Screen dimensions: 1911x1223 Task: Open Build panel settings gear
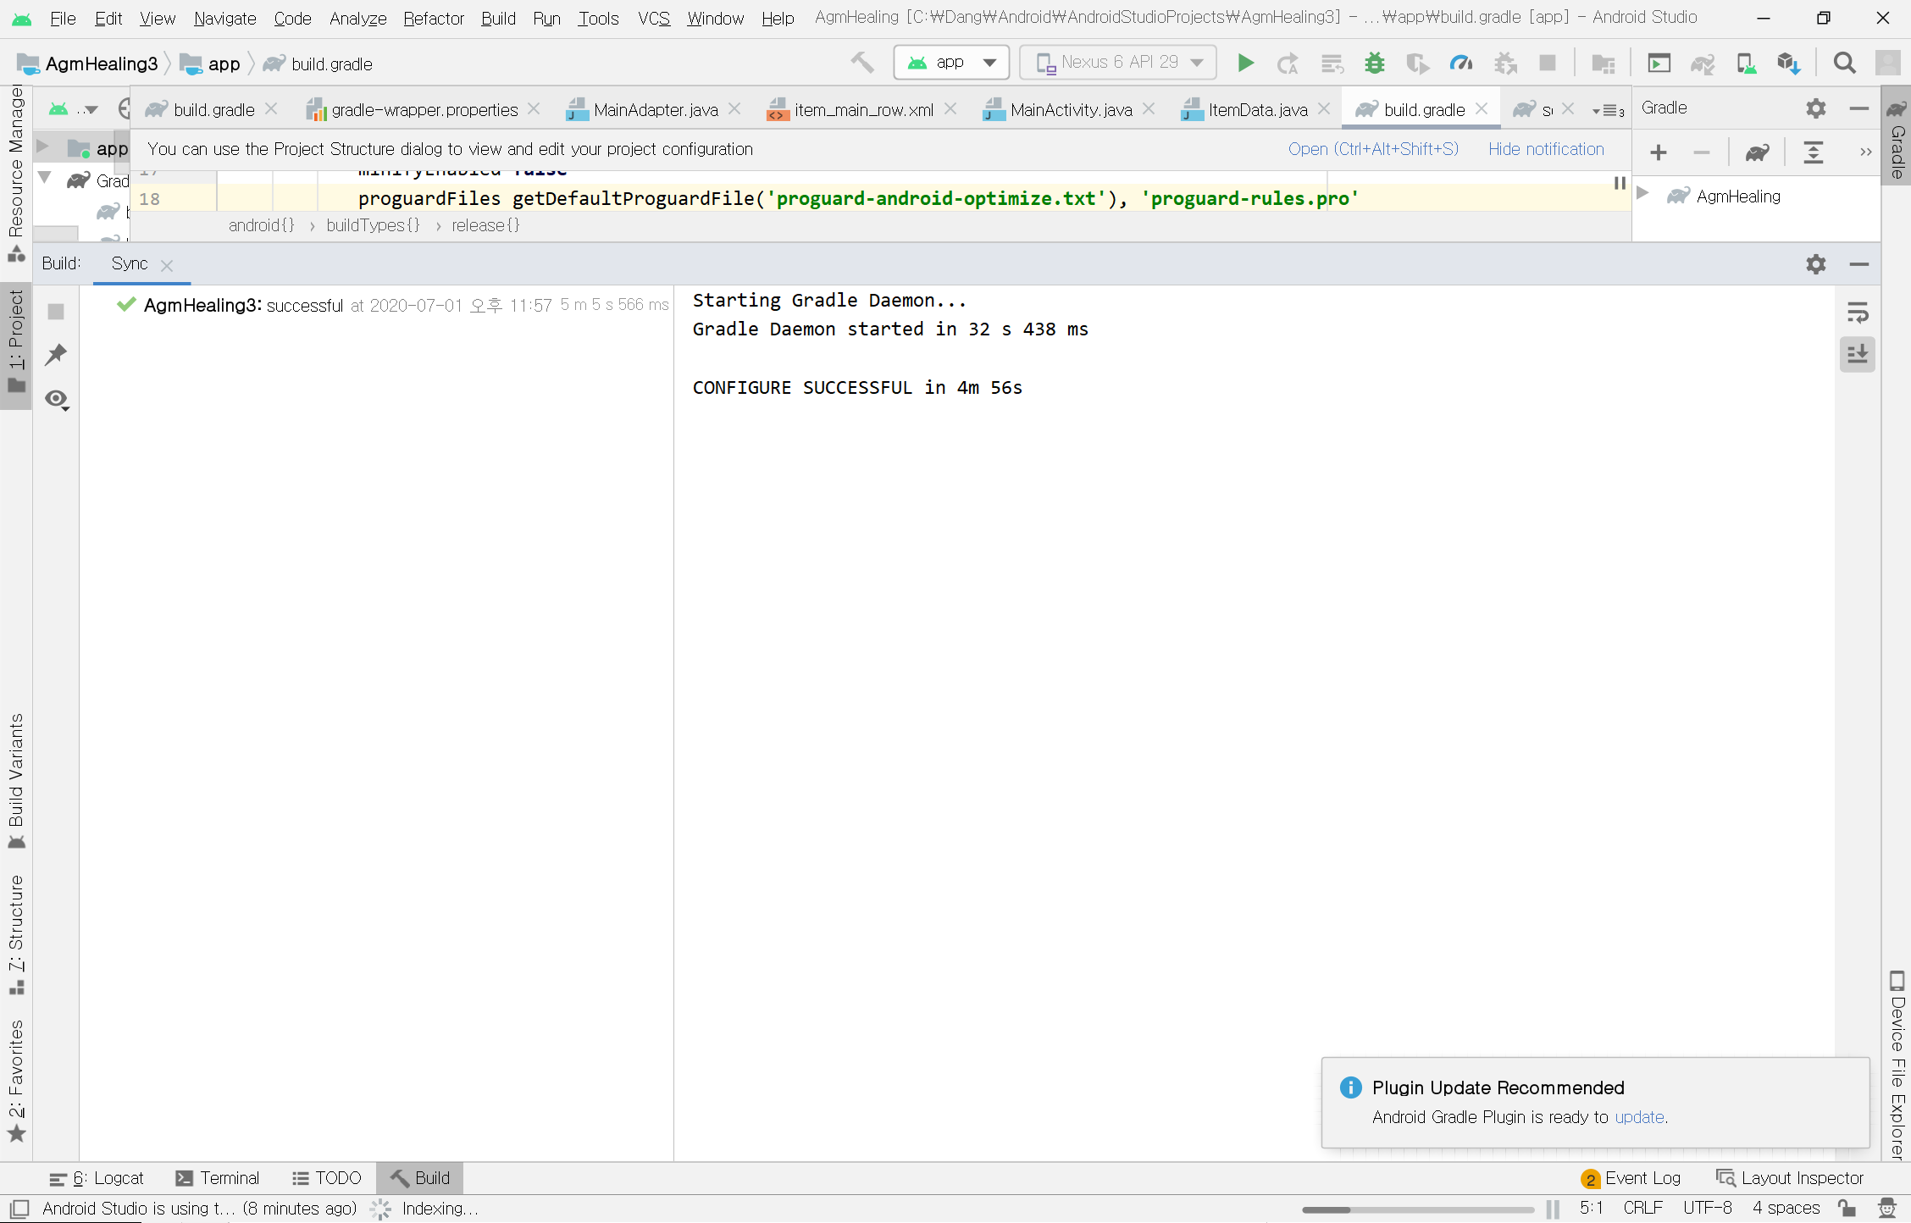point(1816,264)
